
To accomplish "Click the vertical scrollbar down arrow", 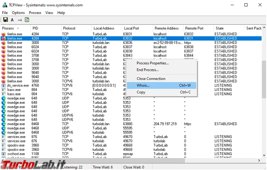I will (x=264, y=155).
